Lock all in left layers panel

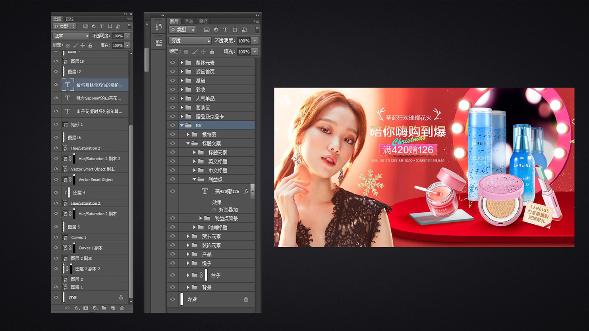(90, 46)
